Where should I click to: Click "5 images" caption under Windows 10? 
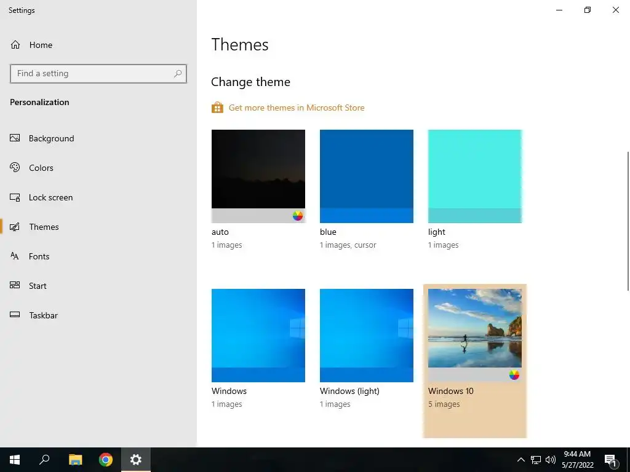444,404
